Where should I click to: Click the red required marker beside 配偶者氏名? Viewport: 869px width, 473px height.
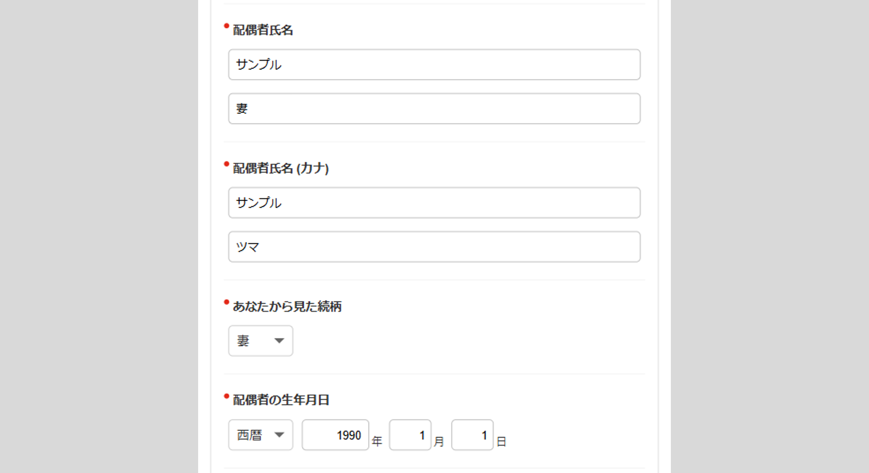[x=226, y=26]
